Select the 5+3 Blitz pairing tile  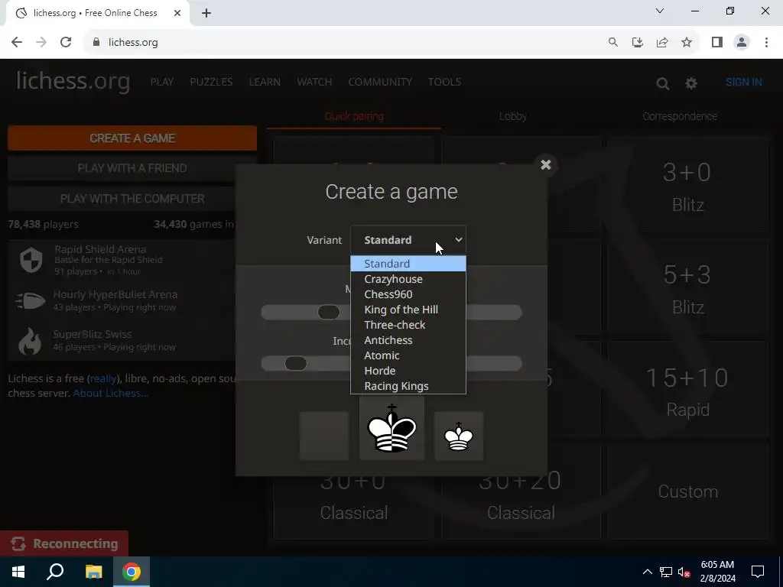(x=687, y=288)
